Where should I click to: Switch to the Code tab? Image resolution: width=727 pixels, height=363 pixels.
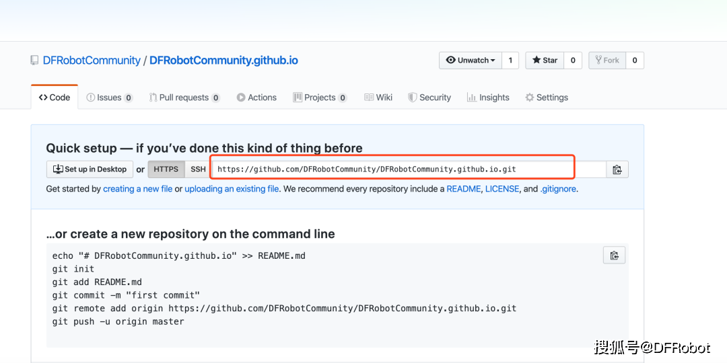[x=55, y=97]
